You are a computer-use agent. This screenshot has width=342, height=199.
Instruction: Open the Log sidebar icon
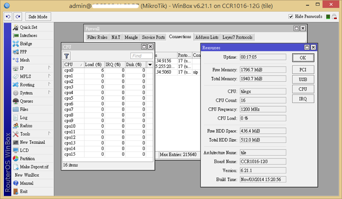click(16, 118)
